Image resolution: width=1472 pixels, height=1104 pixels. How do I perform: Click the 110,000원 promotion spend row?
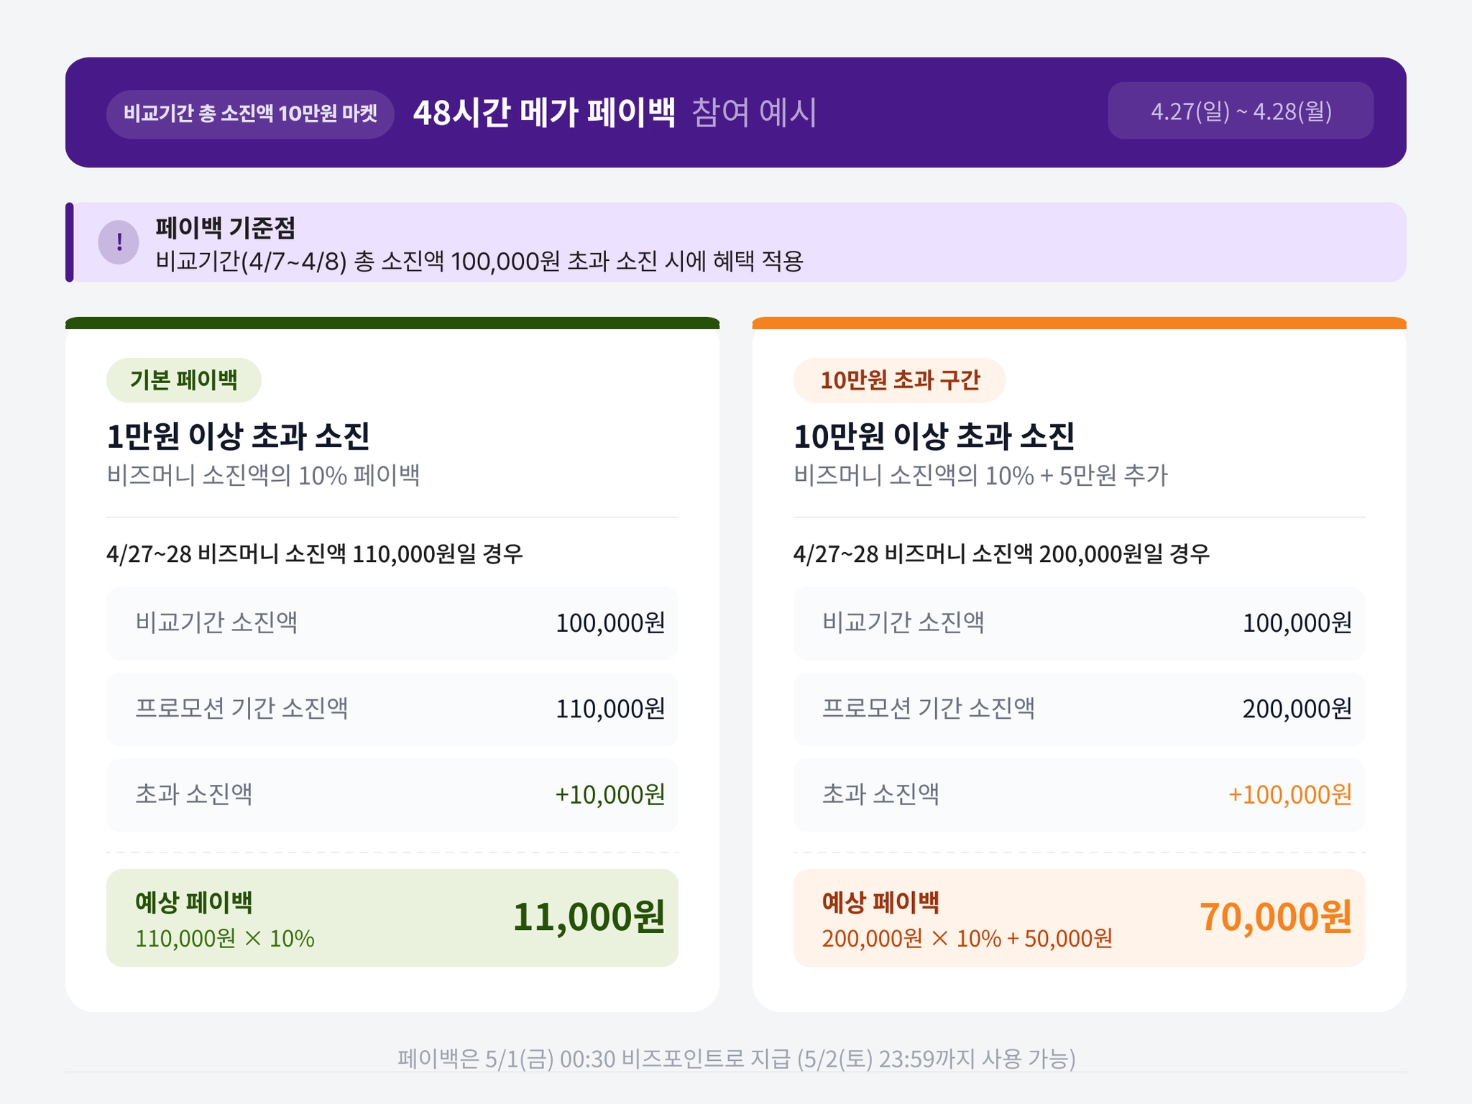coord(392,709)
